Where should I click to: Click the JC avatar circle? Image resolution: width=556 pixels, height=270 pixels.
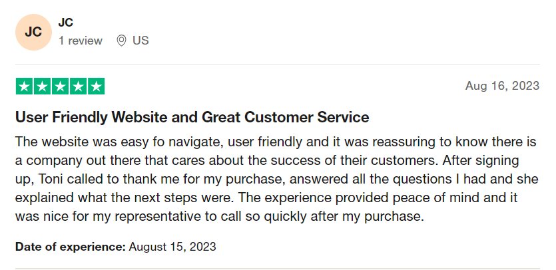click(33, 32)
